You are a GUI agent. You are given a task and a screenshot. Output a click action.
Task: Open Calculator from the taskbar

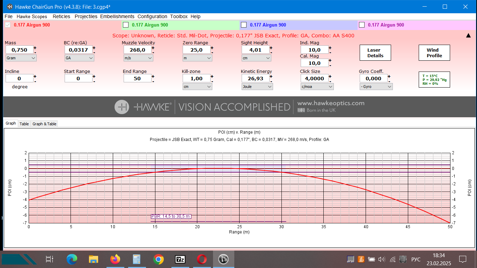click(137, 259)
